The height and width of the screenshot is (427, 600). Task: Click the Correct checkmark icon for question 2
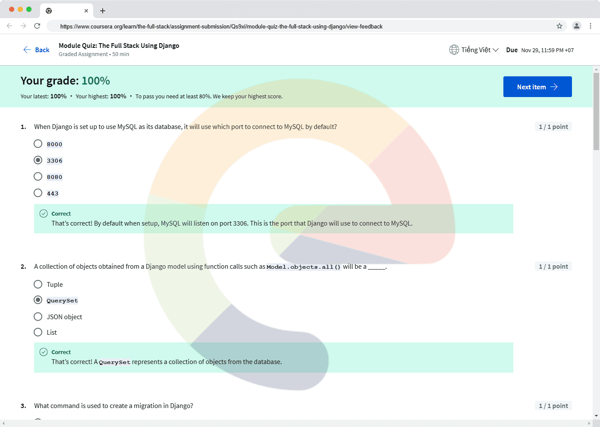pos(44,352)
